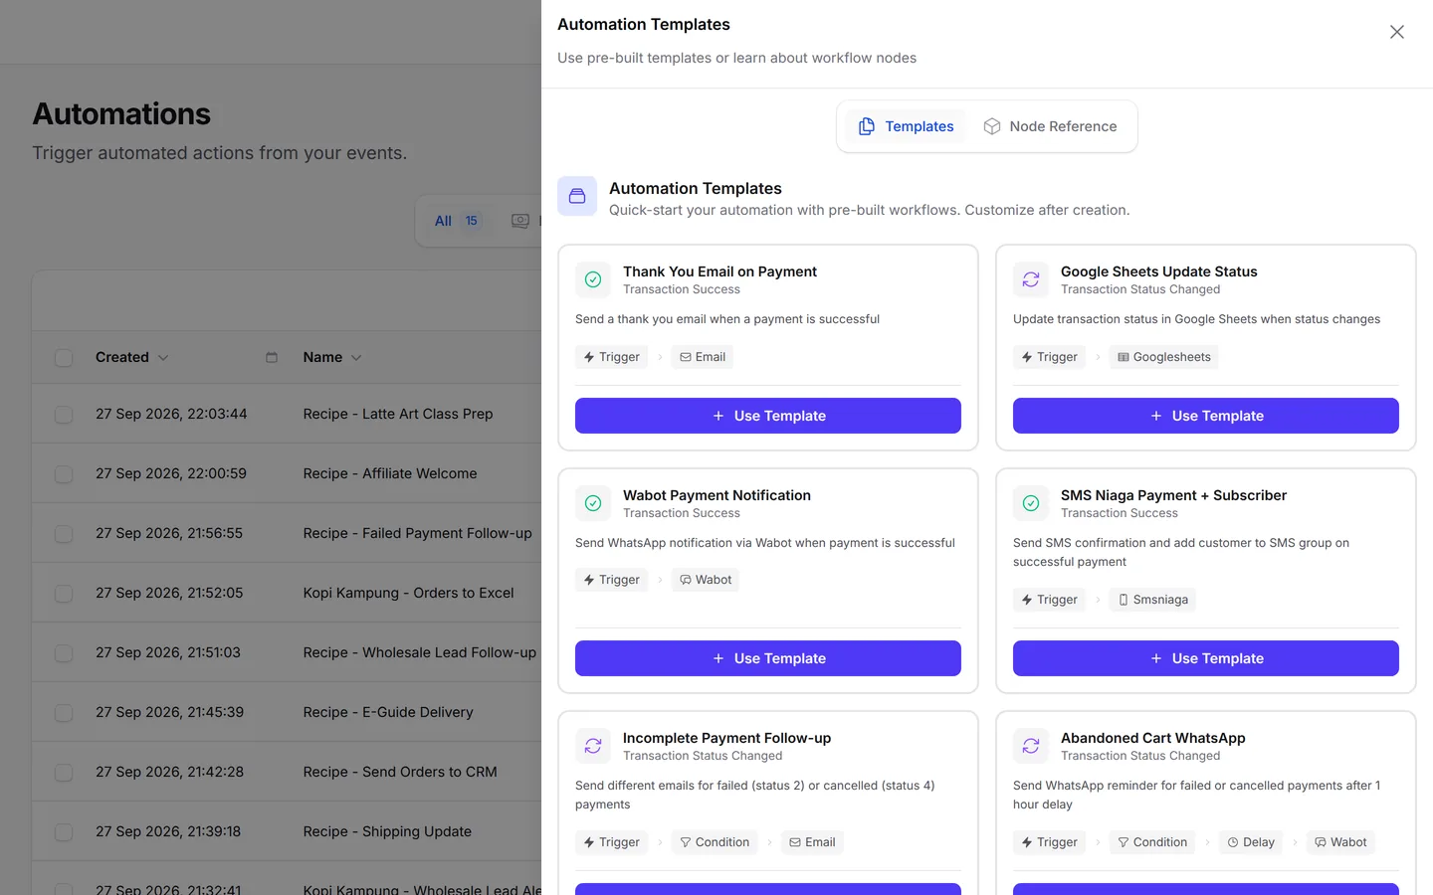
Task: Click the Thank You Email on Payment check icon
Action: coord(593,279)
